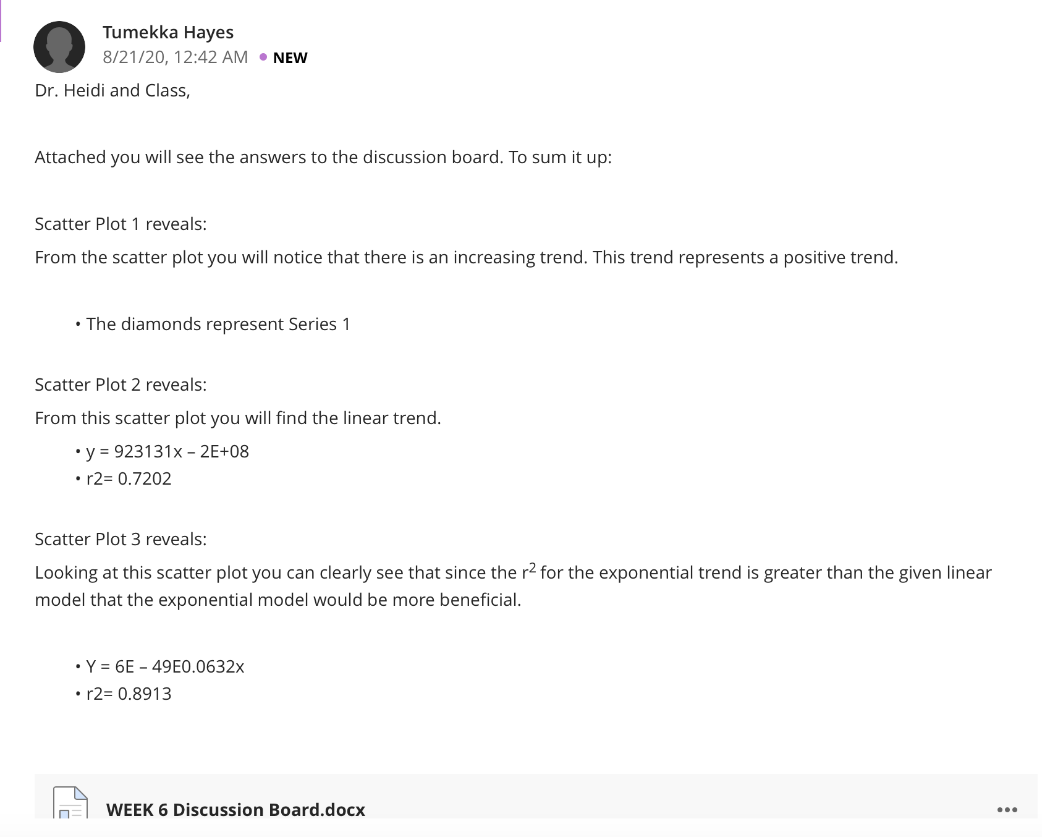Open WEEK 6 Discussion Board.docx attachment
The width and height of the screenshot is (1042, 837).
point(235,809)
